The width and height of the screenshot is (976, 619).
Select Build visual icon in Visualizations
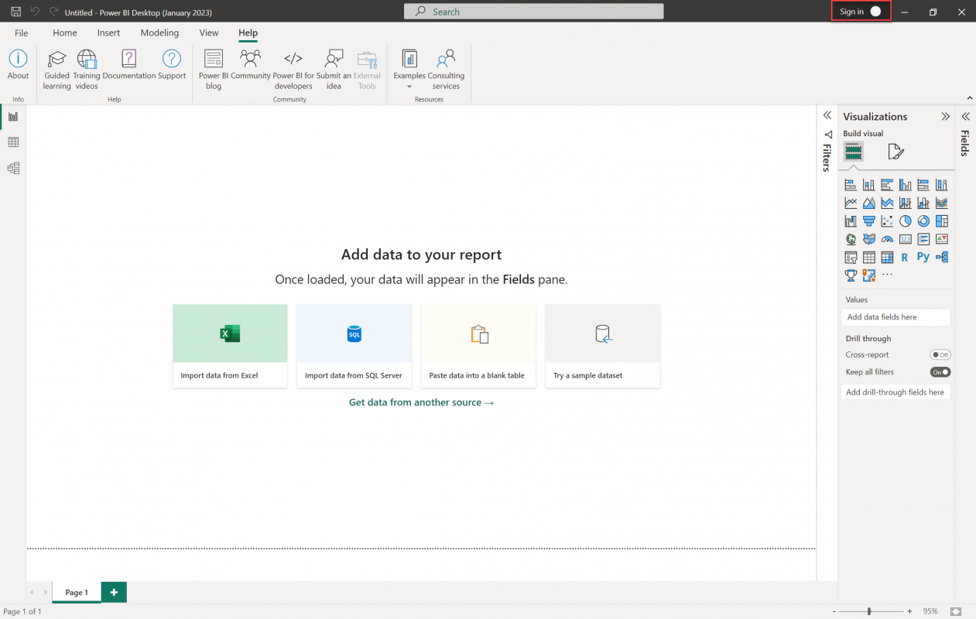[853, 151]
